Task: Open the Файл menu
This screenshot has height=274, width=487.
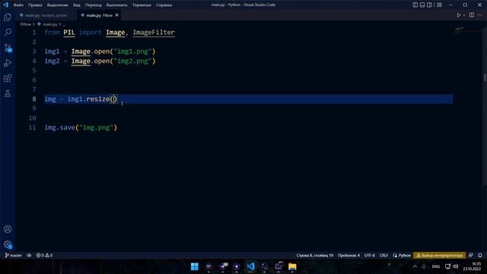Action: pos(18,5)
